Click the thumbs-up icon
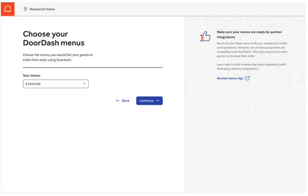308x196 pixels. (205, 37)
